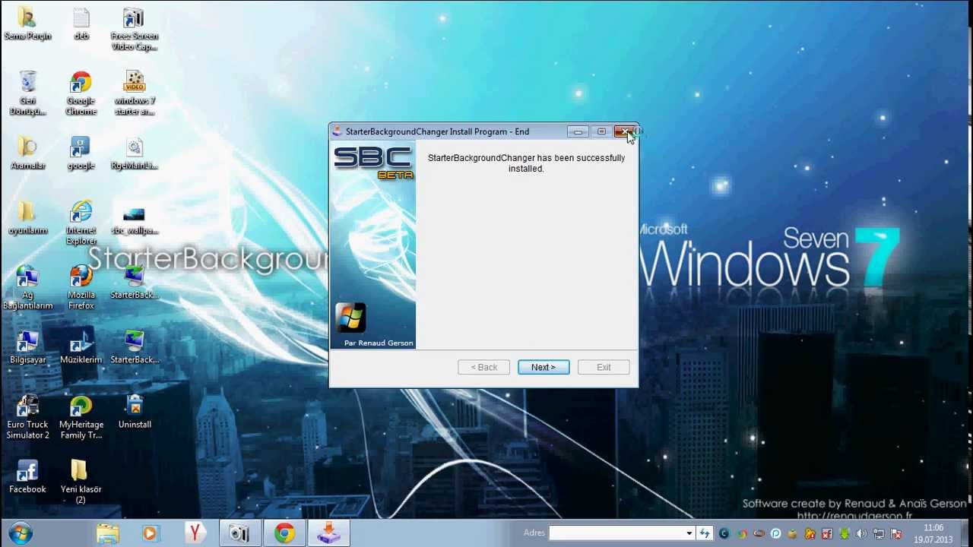Select the Uninstall desktop icon
The height and width of the screenshot is (547, 973).
pyautogui.click(x=135, y=413)
